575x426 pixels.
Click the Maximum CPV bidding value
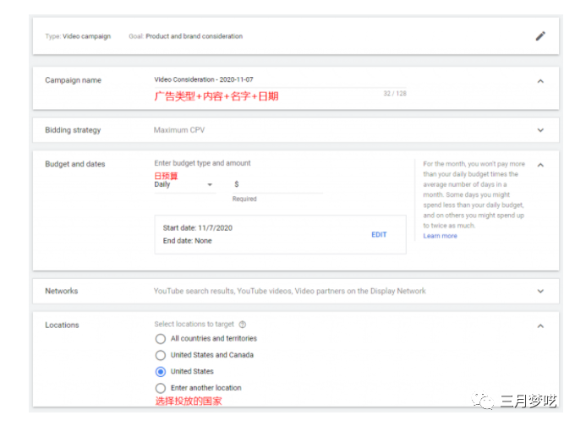click(x=179, y=130)
